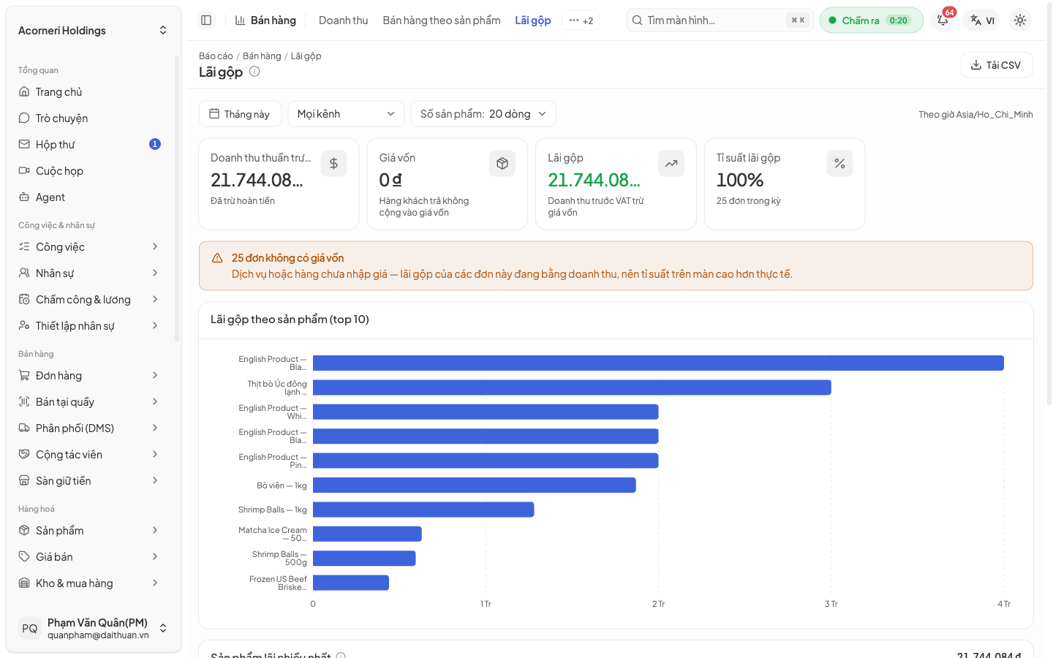Click info icon next to Lãi gộp title

tap(254, 72)
